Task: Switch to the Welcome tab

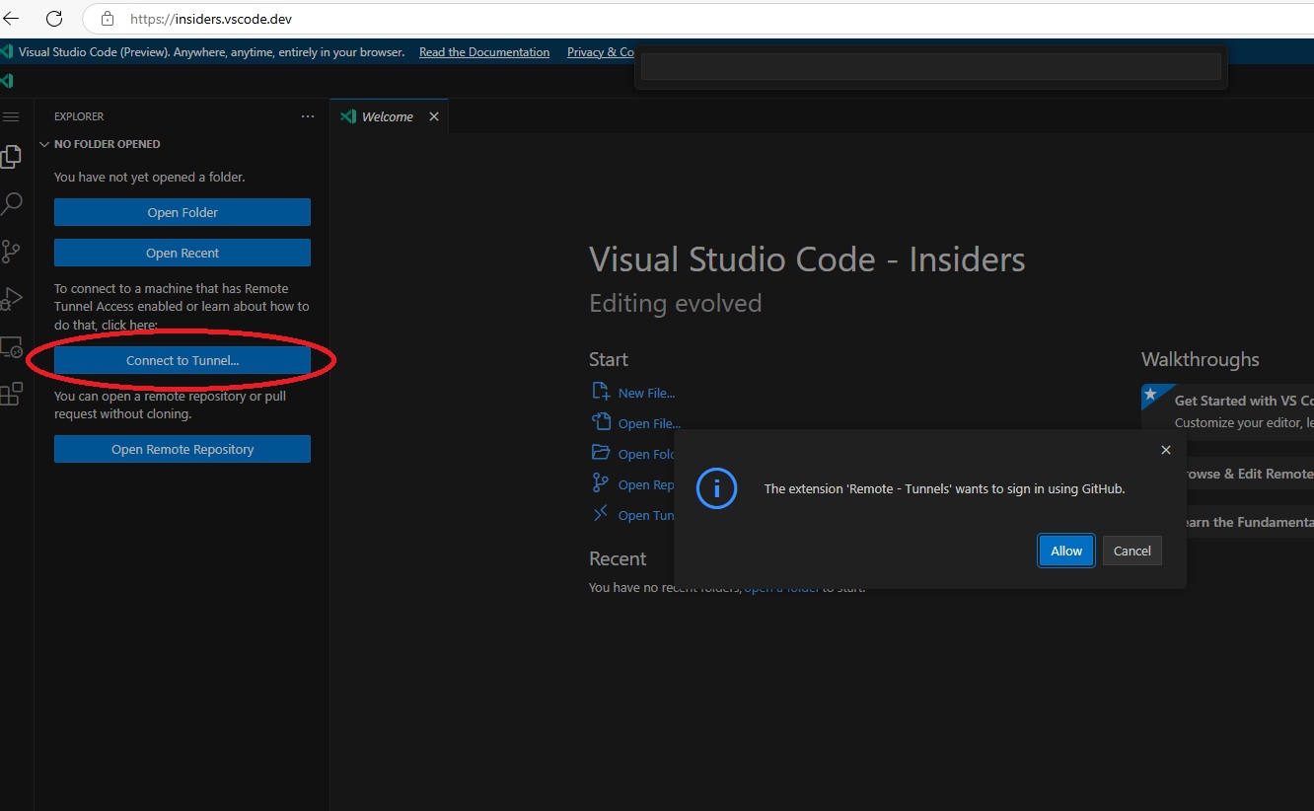Action: click(385, 115)
